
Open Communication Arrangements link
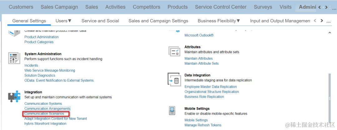(47, 108)
